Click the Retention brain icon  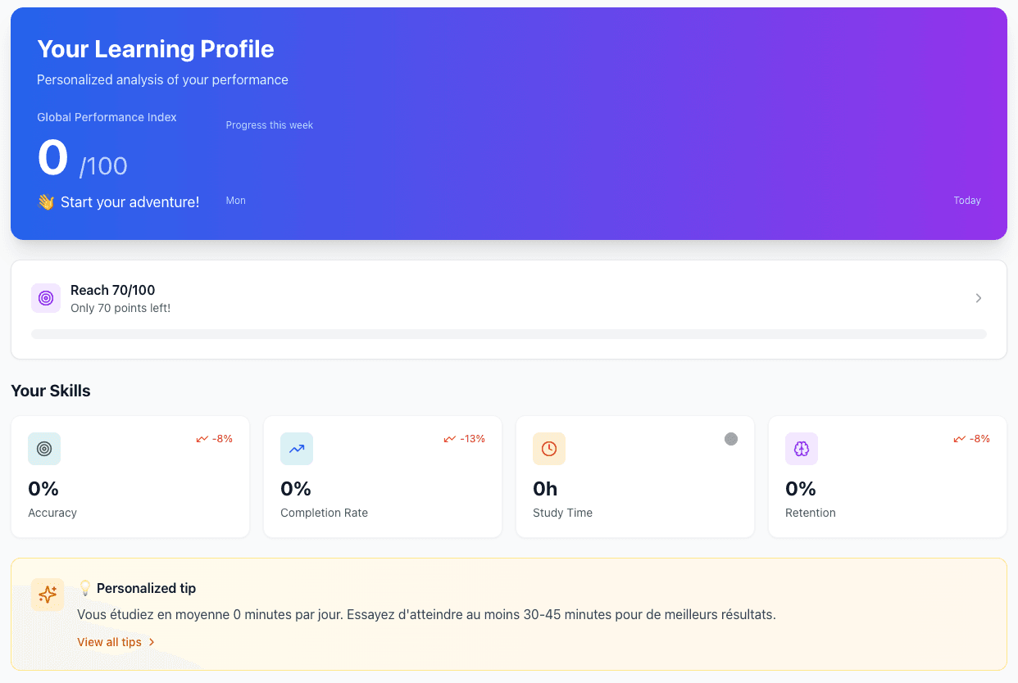tap(801, 449)
